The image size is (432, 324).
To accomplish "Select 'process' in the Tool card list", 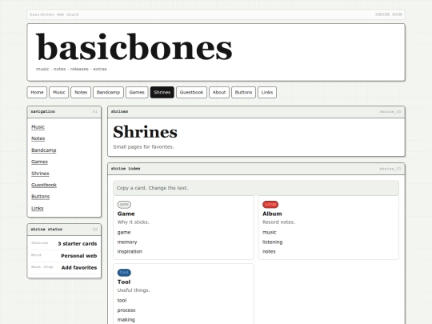I will coord(126,310).
